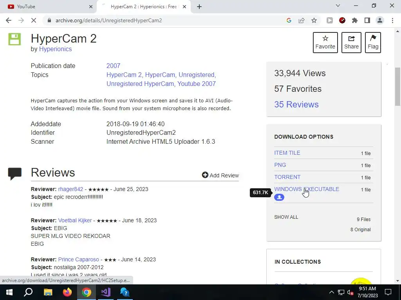Open the Chrome profile avatar

pyautogui.click(x=380, y=20)
